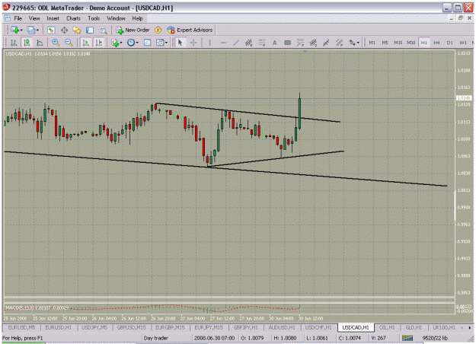
Task: Open the Tools menu
Action: point(94,18)
